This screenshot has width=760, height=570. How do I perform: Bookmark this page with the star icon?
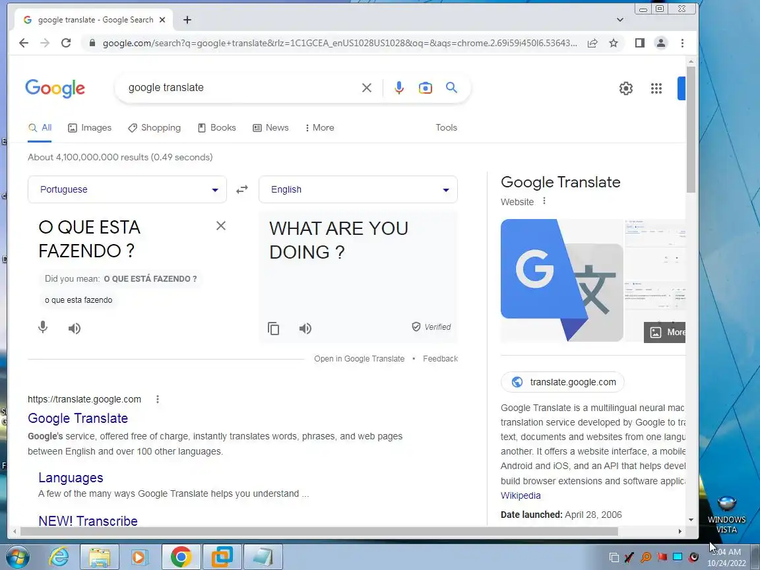[x=614, y=43]
